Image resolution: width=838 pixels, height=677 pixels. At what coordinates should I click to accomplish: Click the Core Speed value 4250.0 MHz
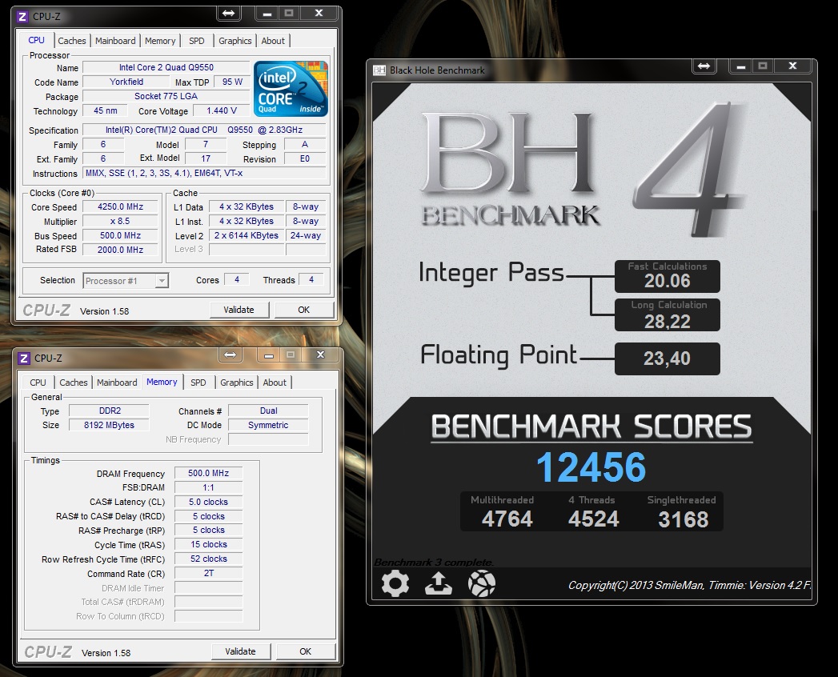pos(120,206)
